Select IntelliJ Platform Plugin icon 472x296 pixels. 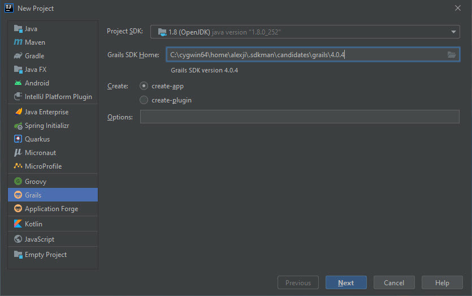[18, 96]
